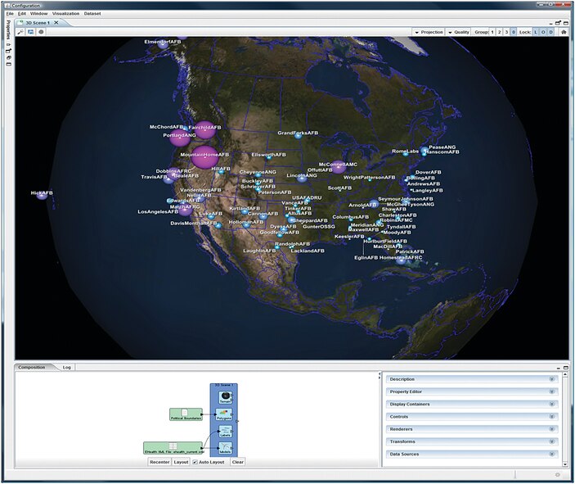The image size is (575, 484).
Task: Close the 3D Scene 1 tab
Action: [56, 23]
